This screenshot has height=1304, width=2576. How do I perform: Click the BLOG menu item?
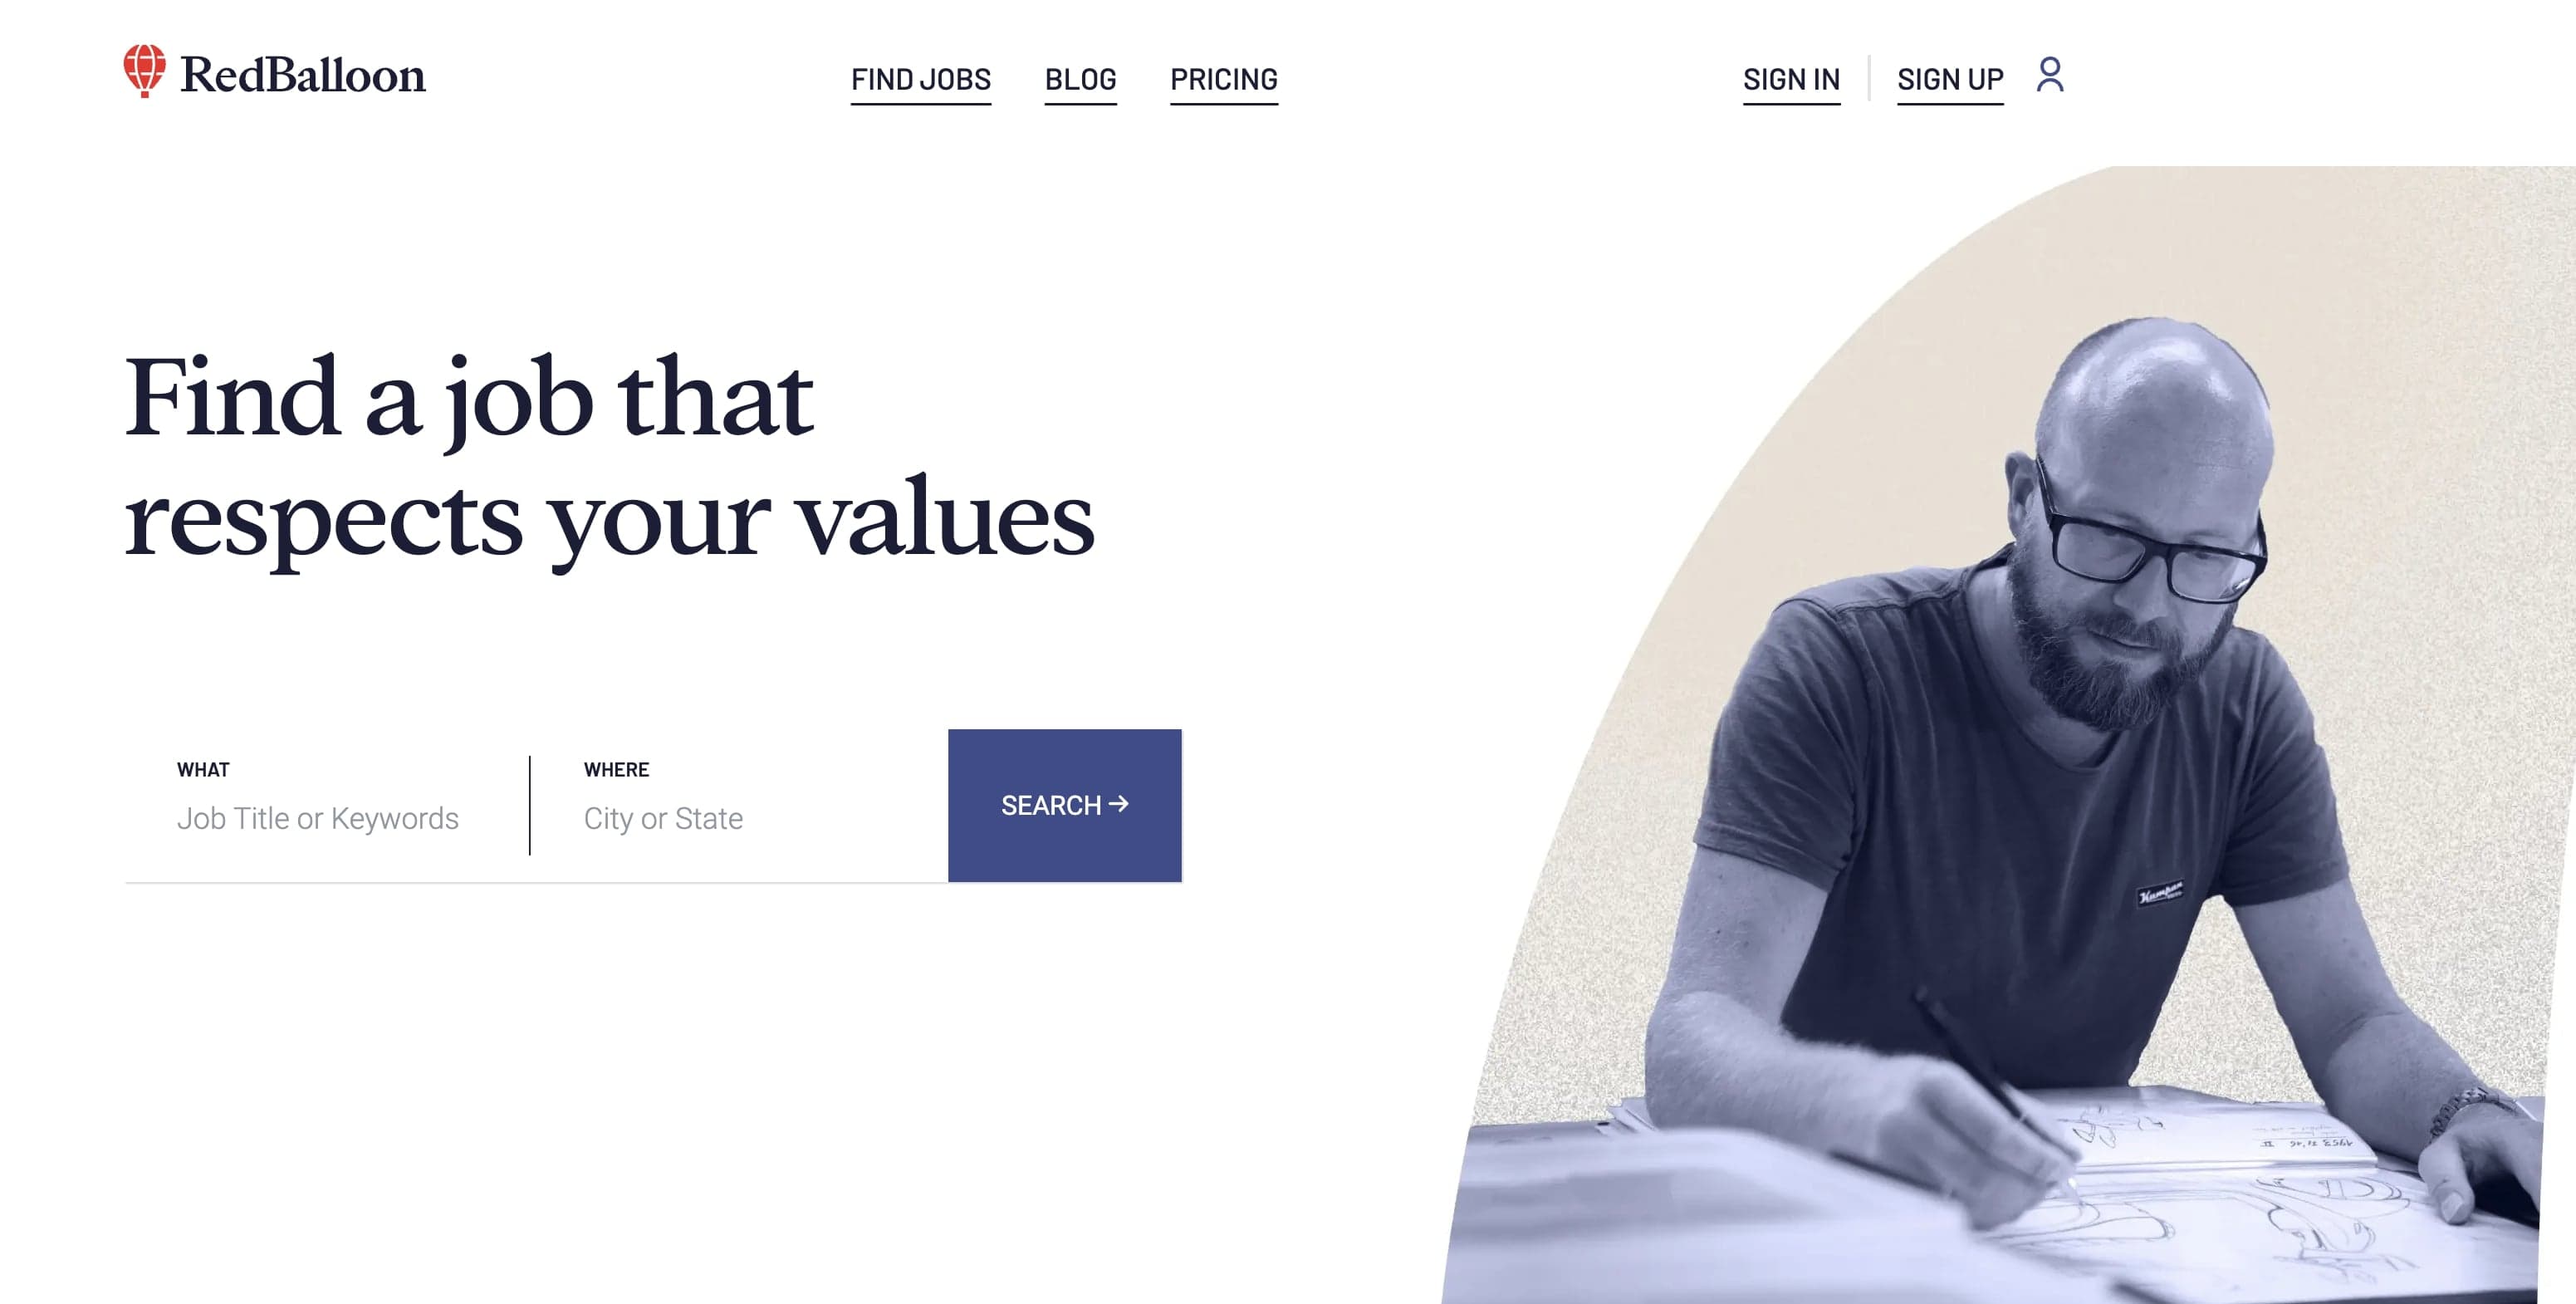pos(1082,78)
